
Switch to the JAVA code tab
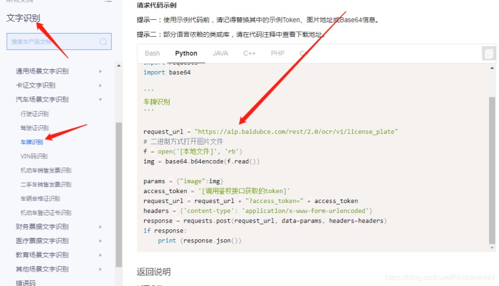click(x=220, y=54)
